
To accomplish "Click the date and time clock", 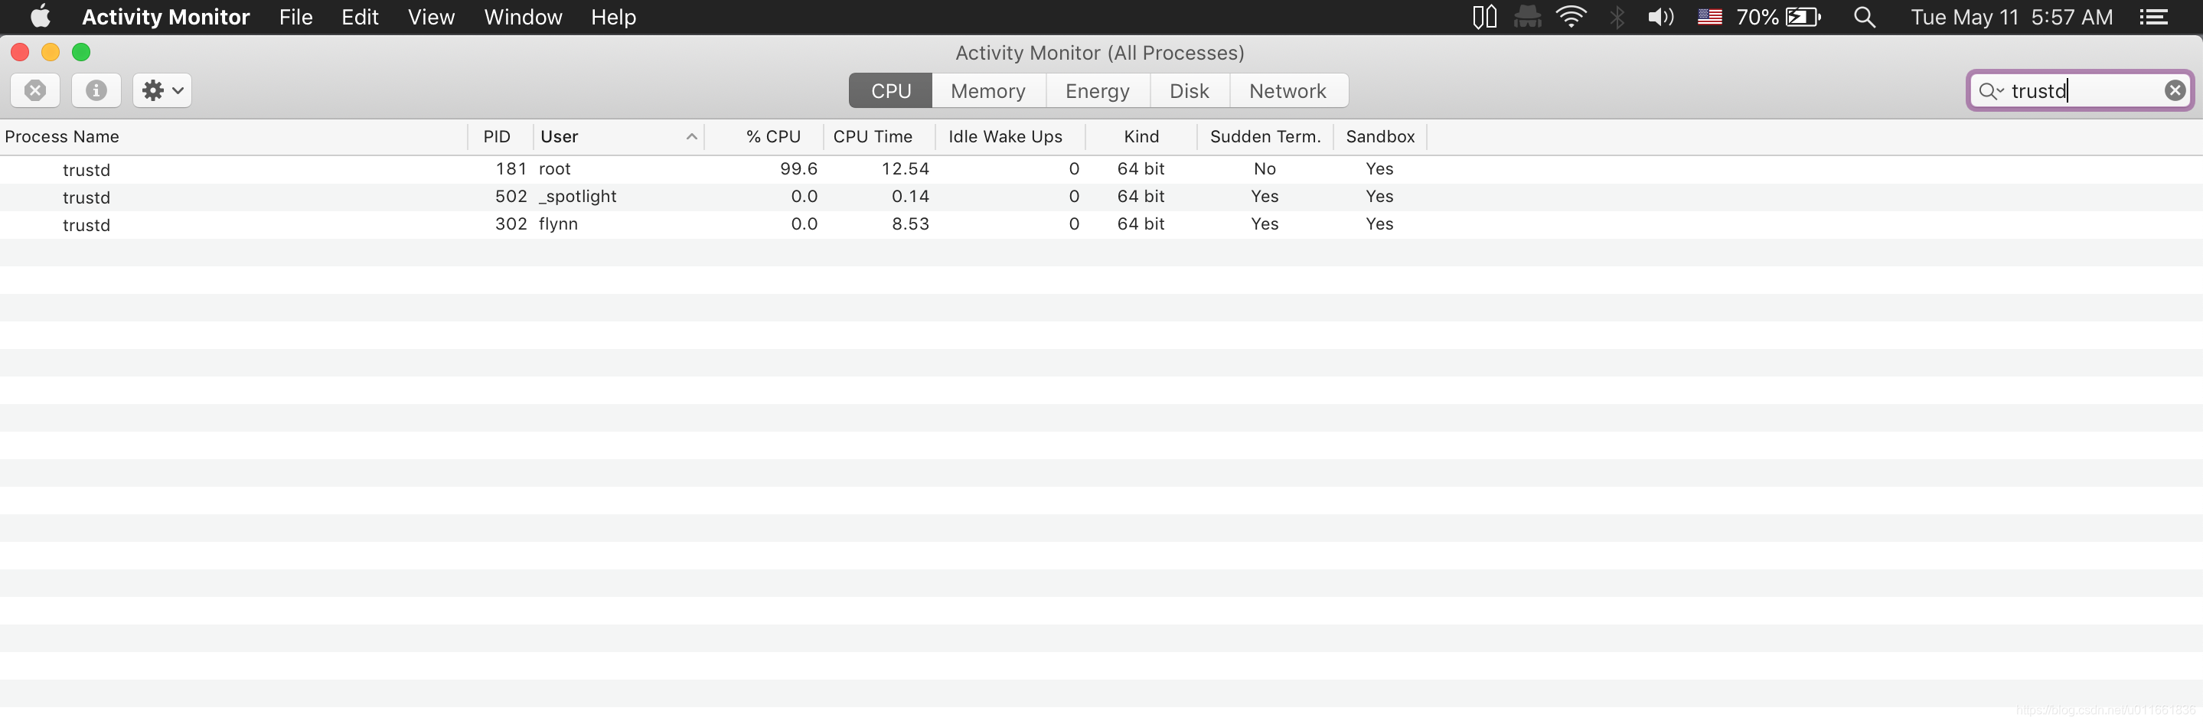I will pyautogui.click(x=2012, y=17).
